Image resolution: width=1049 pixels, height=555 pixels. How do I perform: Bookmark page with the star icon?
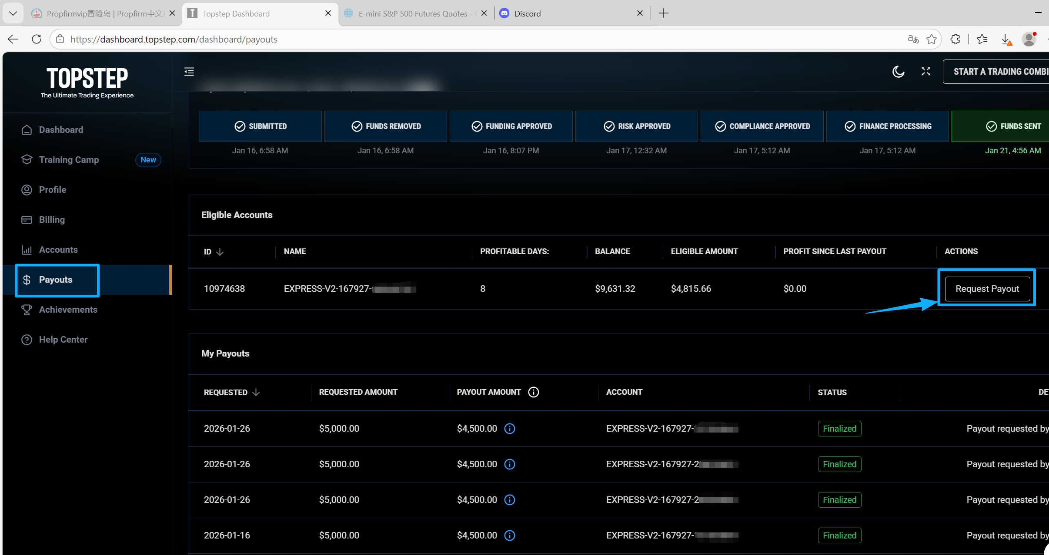click(x=932, y=39)
